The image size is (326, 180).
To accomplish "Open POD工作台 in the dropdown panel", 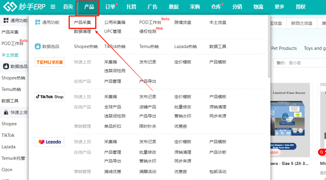I will pos(150,22).
